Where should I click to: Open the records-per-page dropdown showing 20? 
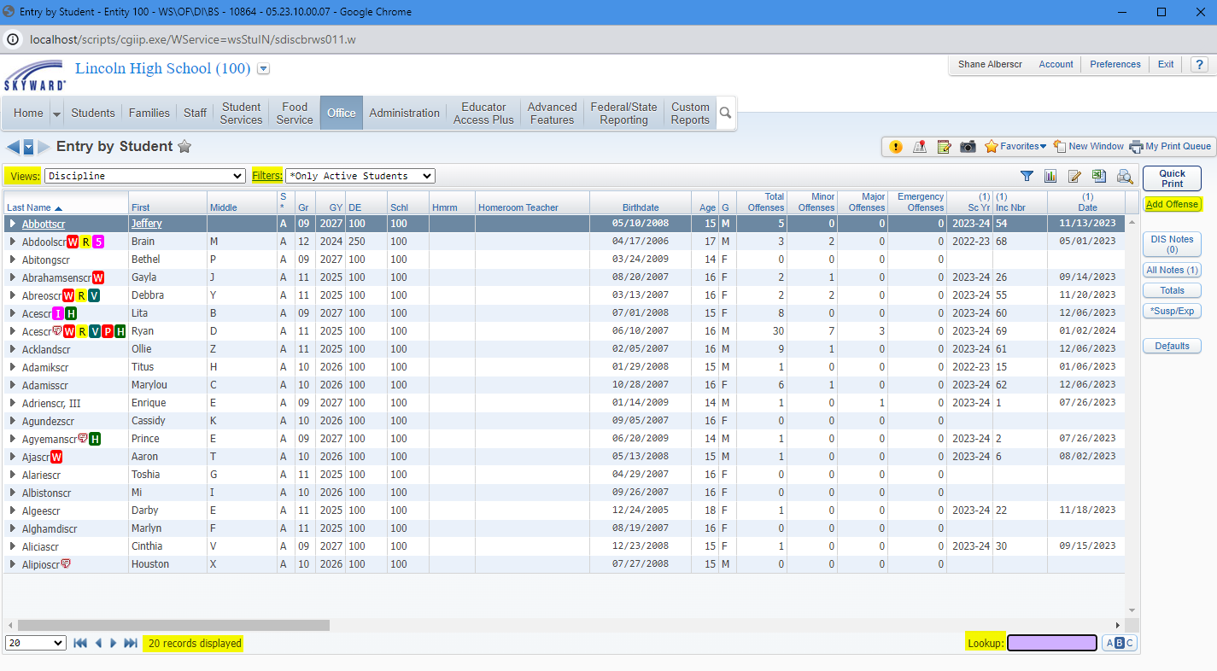click(x=36, y=643)
